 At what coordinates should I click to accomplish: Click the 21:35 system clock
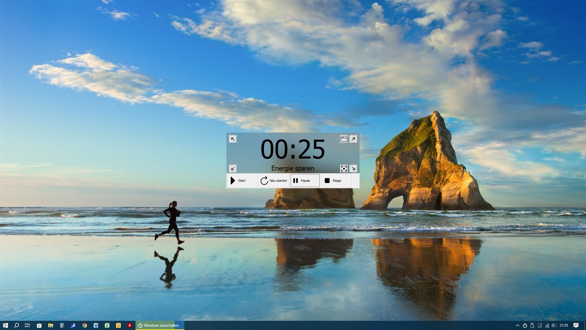coord(564,325)
